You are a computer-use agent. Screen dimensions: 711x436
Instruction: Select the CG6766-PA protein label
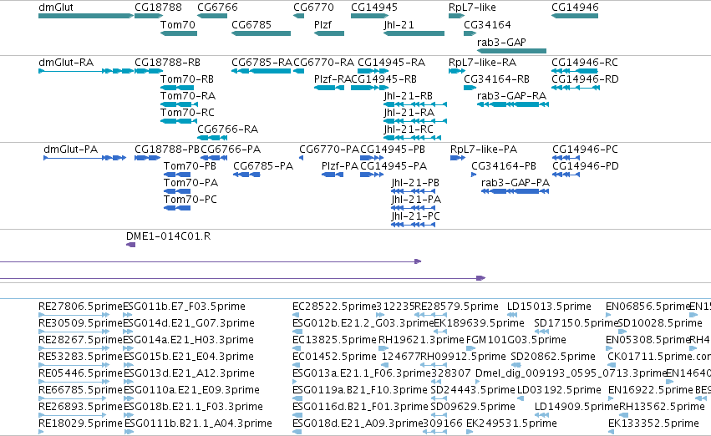tap(231, 150)
